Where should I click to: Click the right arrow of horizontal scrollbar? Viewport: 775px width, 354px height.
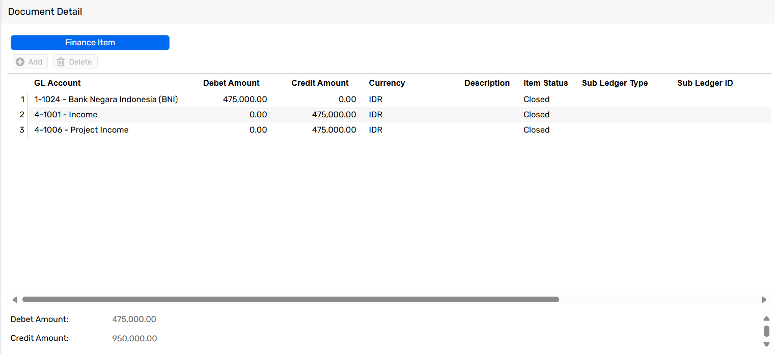point(764,300)
